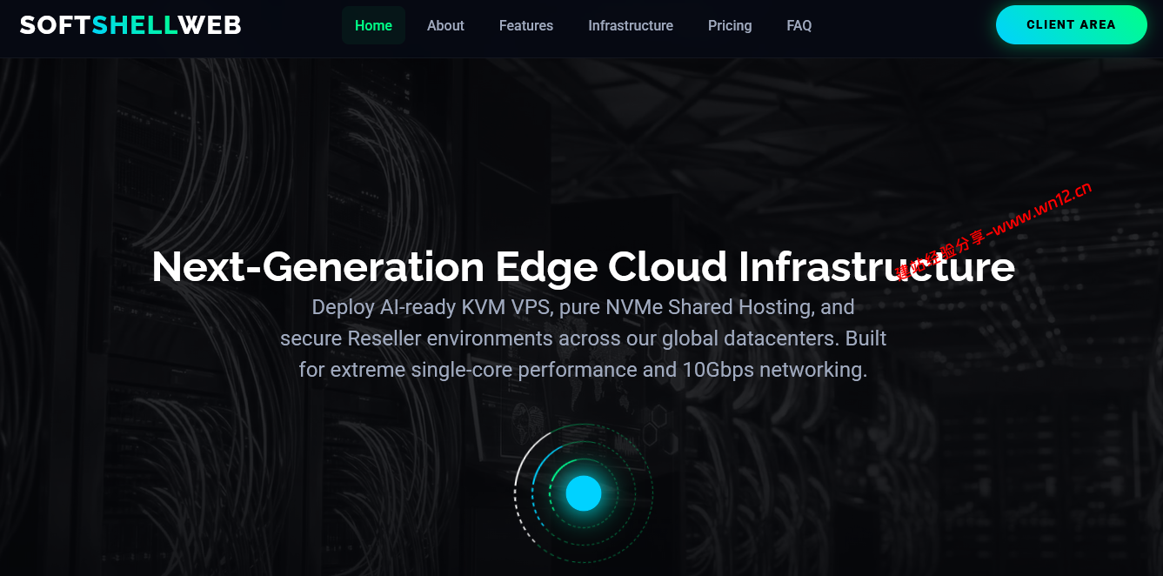Click the CLIENT AREA button
1163x576 pixels.
click(x=1072, y=24)
